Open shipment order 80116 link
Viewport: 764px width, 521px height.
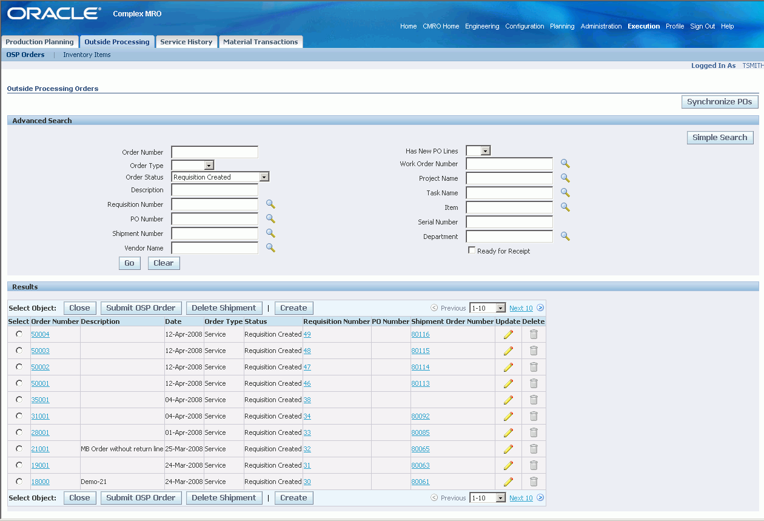pyautogui.click(x=420, y=334)
